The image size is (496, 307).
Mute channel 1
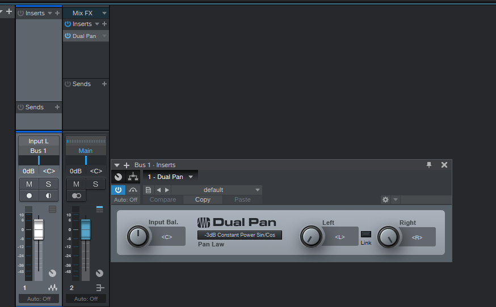(29, 184)
